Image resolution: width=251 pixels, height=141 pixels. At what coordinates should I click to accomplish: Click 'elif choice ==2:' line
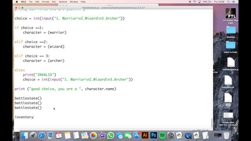(31, 42)
